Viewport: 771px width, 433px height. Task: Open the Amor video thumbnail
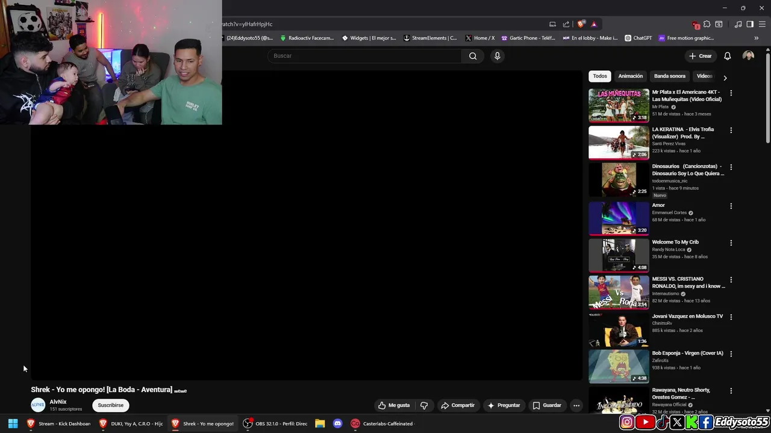click(x=619, y=218)
